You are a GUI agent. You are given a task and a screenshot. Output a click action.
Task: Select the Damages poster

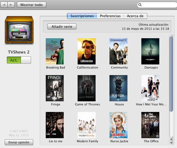(150, 51)
